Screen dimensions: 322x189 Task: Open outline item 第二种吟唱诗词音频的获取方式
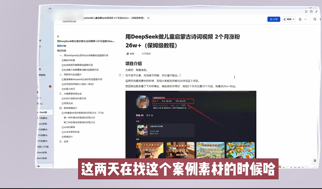click(x=79, y=122)
